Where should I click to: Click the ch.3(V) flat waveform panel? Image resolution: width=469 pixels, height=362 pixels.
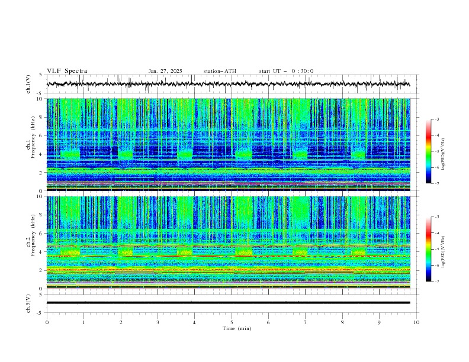click(x=232, y=303)
